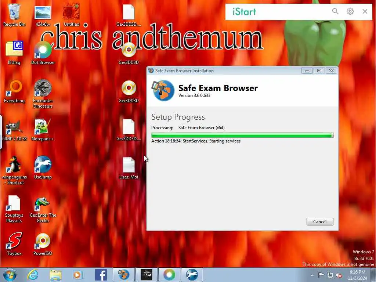Launch the UseJump desktop shortcut
The width and height of the screenshot is (376, 282).
coord(43,167)
